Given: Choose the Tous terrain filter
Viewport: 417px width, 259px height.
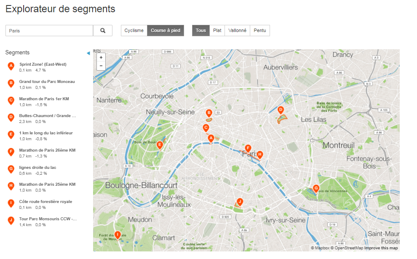Looking at the screenshot, I should point(201,31).
